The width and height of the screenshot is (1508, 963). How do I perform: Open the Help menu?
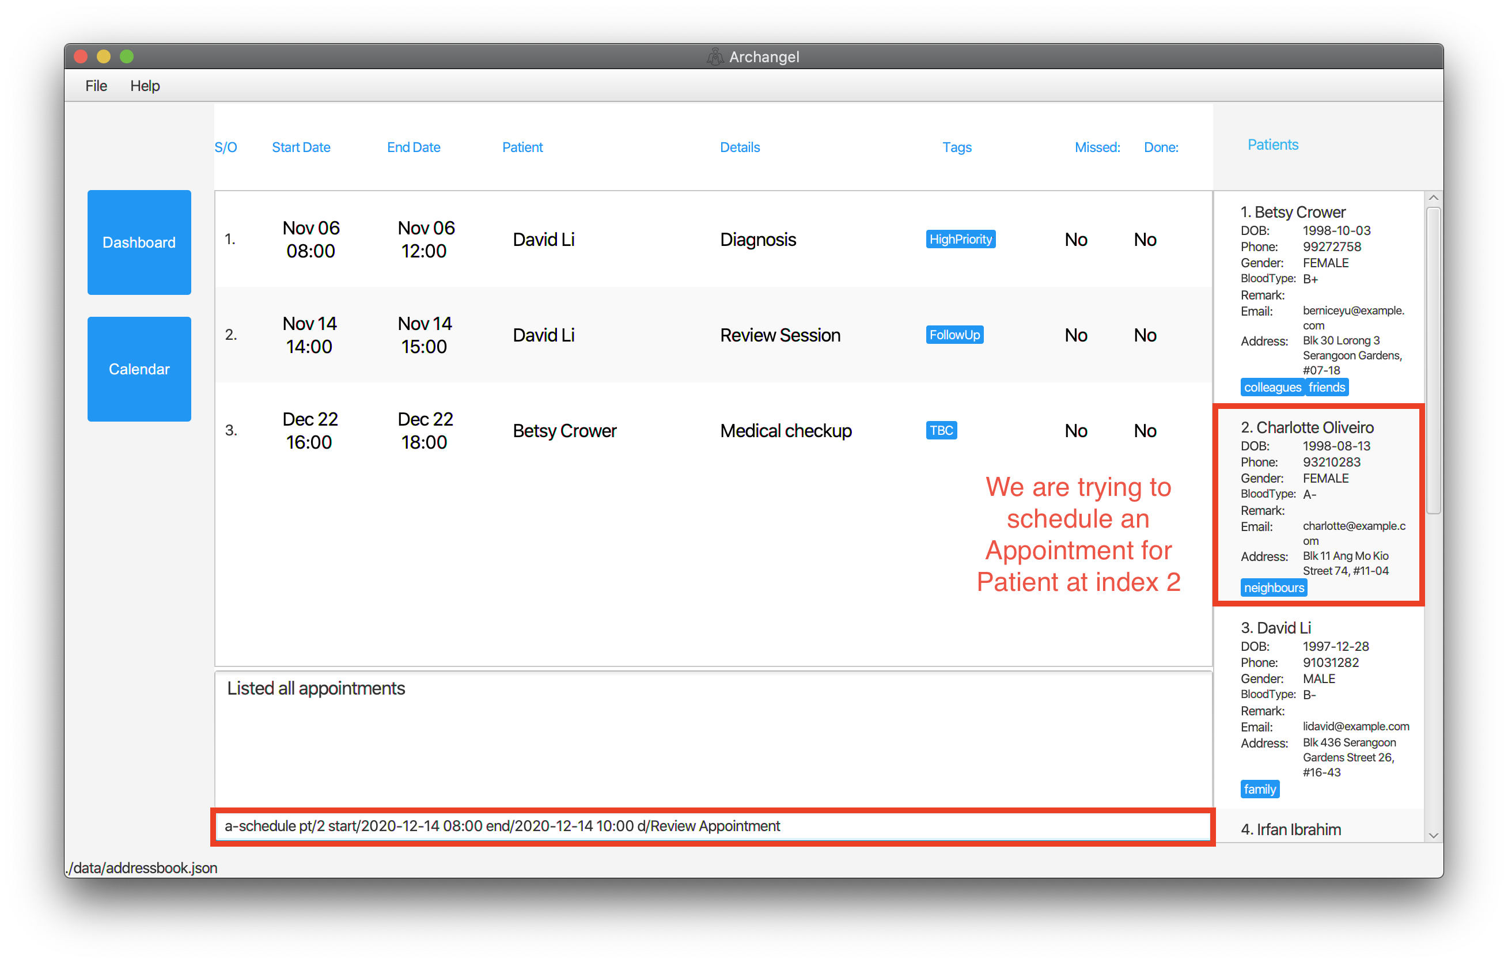pyautogui.click(x=145, y=86)
